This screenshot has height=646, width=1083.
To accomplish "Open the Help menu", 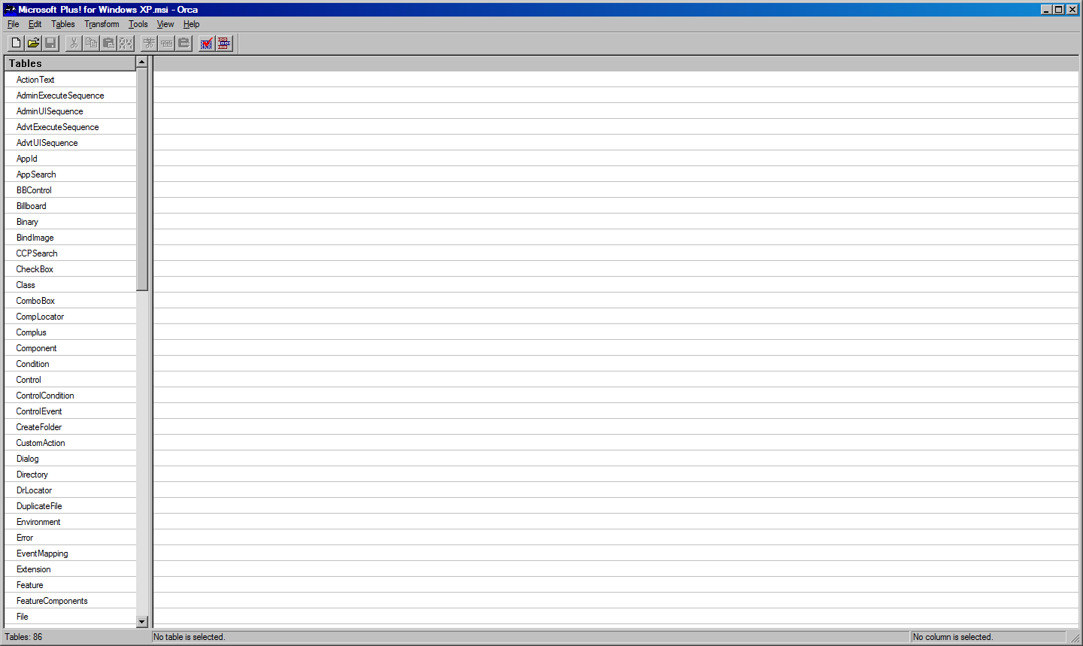I will coord(192,24).
